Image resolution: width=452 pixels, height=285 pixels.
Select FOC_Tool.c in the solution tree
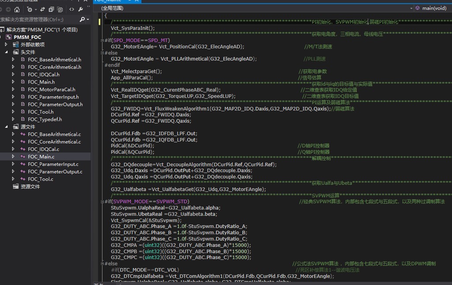41,179
